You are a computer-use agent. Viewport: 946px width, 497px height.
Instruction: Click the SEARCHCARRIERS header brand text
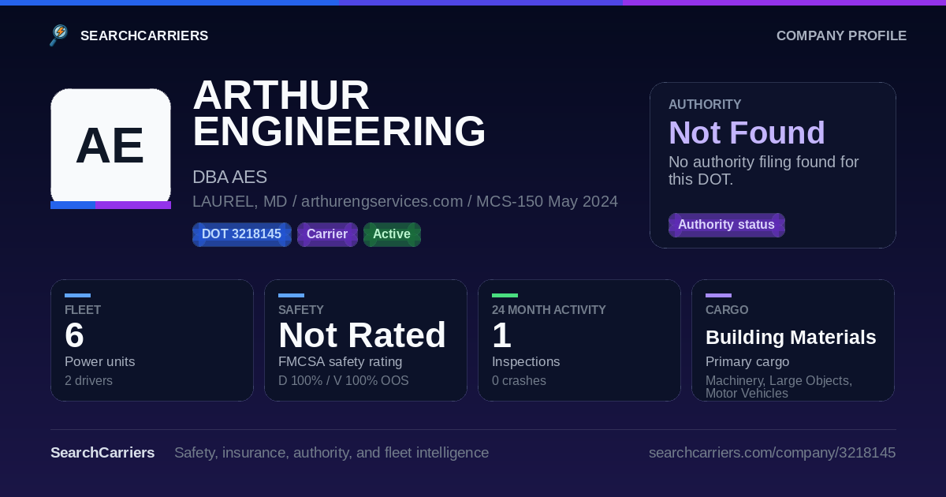144,35
